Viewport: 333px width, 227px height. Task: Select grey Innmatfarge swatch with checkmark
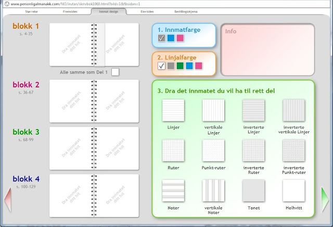coord(162,38)
